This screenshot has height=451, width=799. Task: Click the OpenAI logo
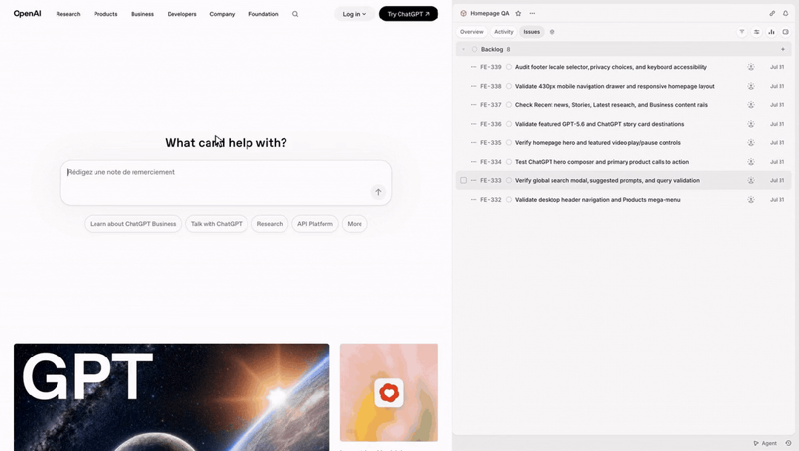pos(27,14)
